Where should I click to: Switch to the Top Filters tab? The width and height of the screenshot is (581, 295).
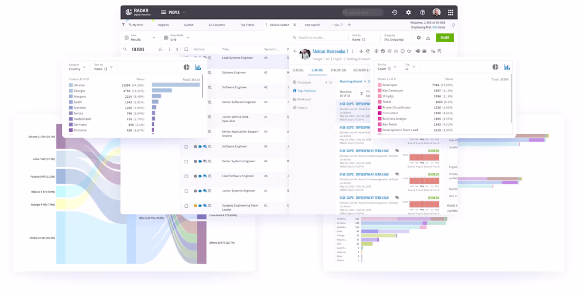tap(247, 25)
